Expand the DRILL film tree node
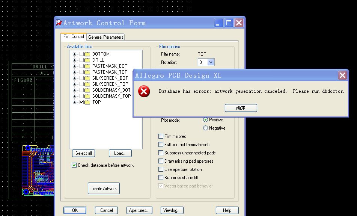Image resolution: width=357 pixels, height=216 pixels. click(74, 60)
